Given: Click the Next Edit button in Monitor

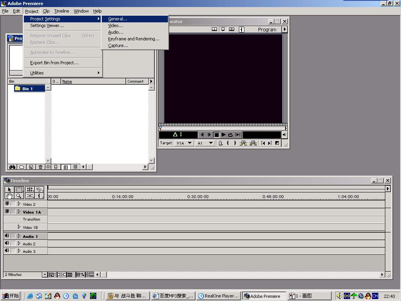Looking at the screenshot, I should coord(270,143).
